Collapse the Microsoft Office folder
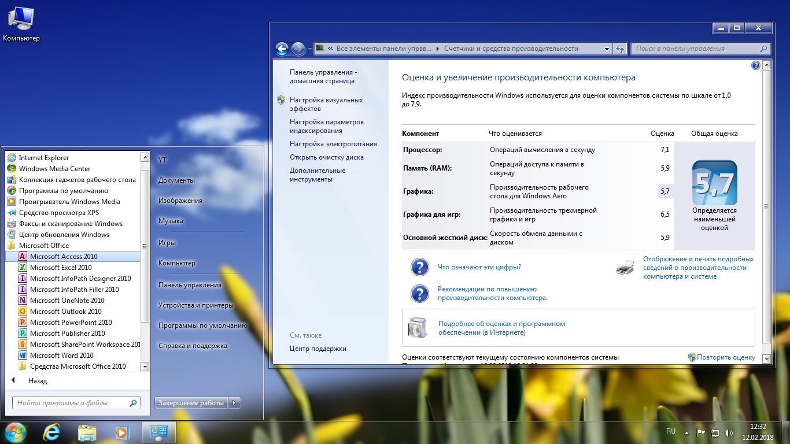The height and width of the screenshot is (444, 790). click(43, 246)
